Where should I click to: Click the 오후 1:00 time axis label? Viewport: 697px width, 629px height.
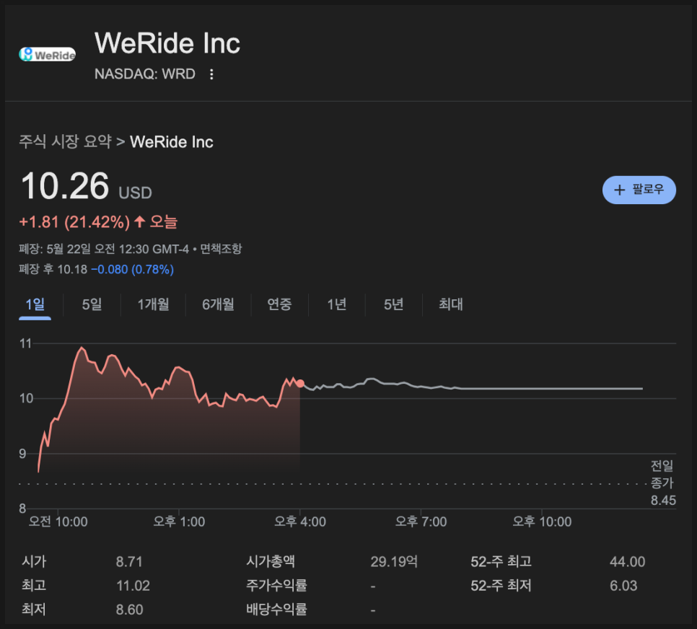(179, 522)
